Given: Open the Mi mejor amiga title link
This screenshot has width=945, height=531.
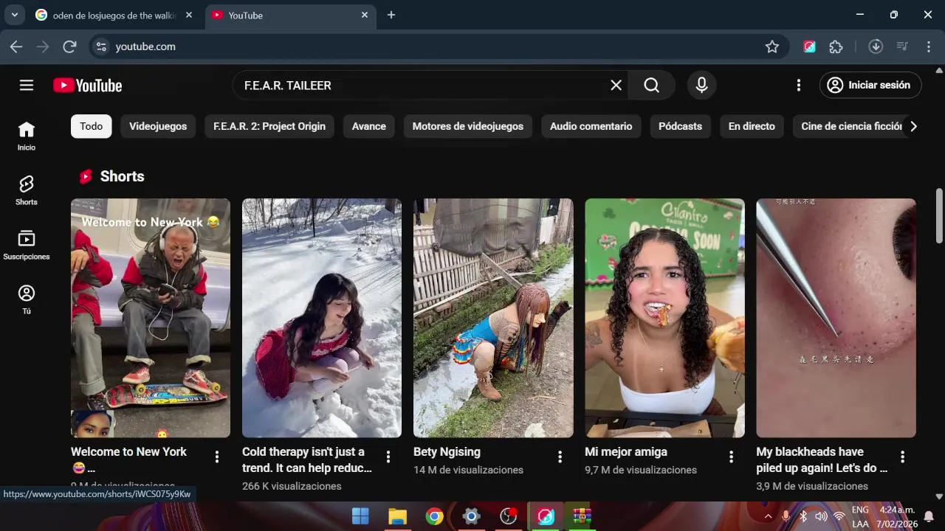Looking at the screenshot, I should [x=626, y=451].
